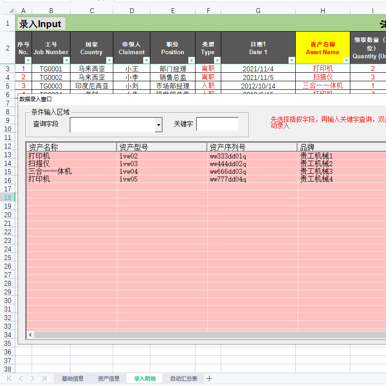Go to last sheet navigation arrow
386x386 pixels.
point(44,378)
